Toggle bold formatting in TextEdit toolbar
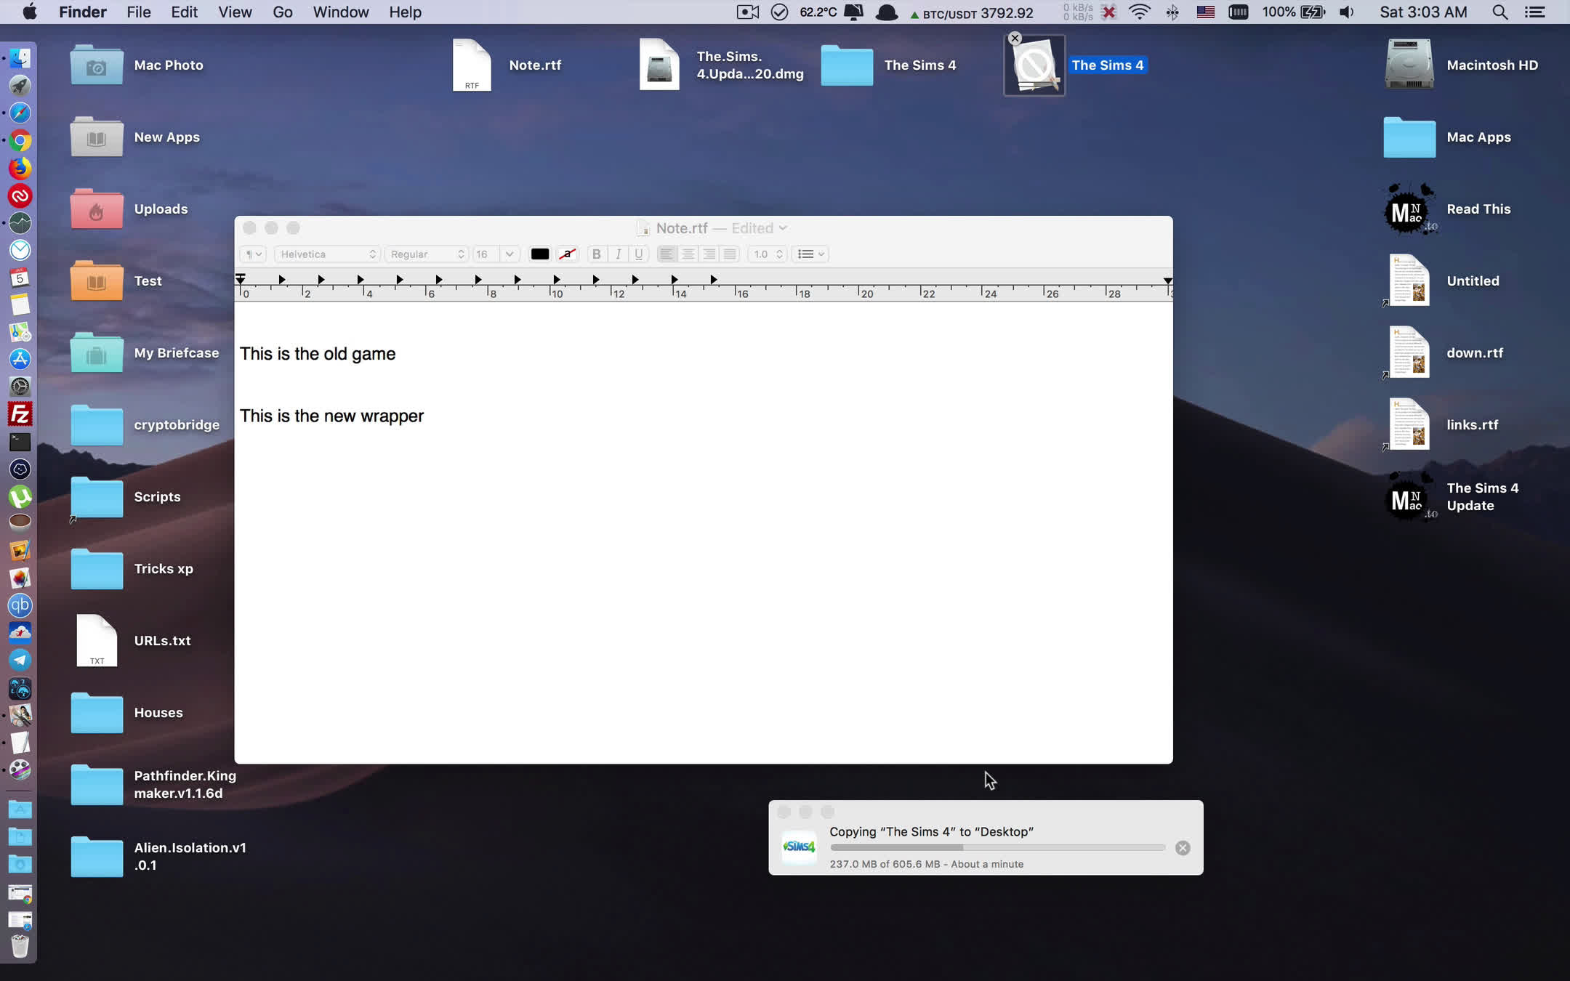The height and width of the screenshot is (981, 1570). (596, 254)
